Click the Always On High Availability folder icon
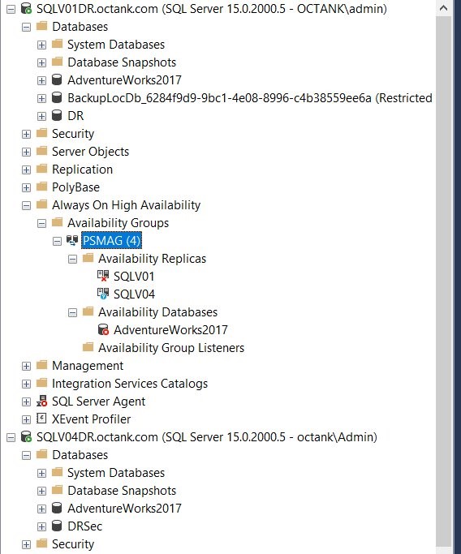 [41, 204]
